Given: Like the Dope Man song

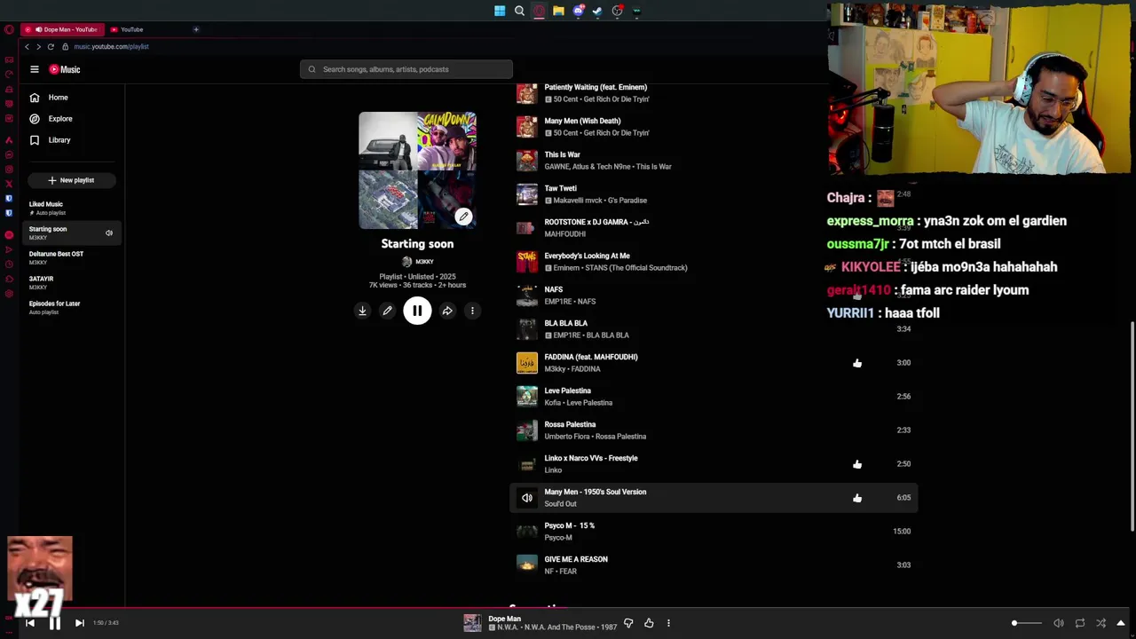Looking at the screenshot, I should [x=649, y=623].
